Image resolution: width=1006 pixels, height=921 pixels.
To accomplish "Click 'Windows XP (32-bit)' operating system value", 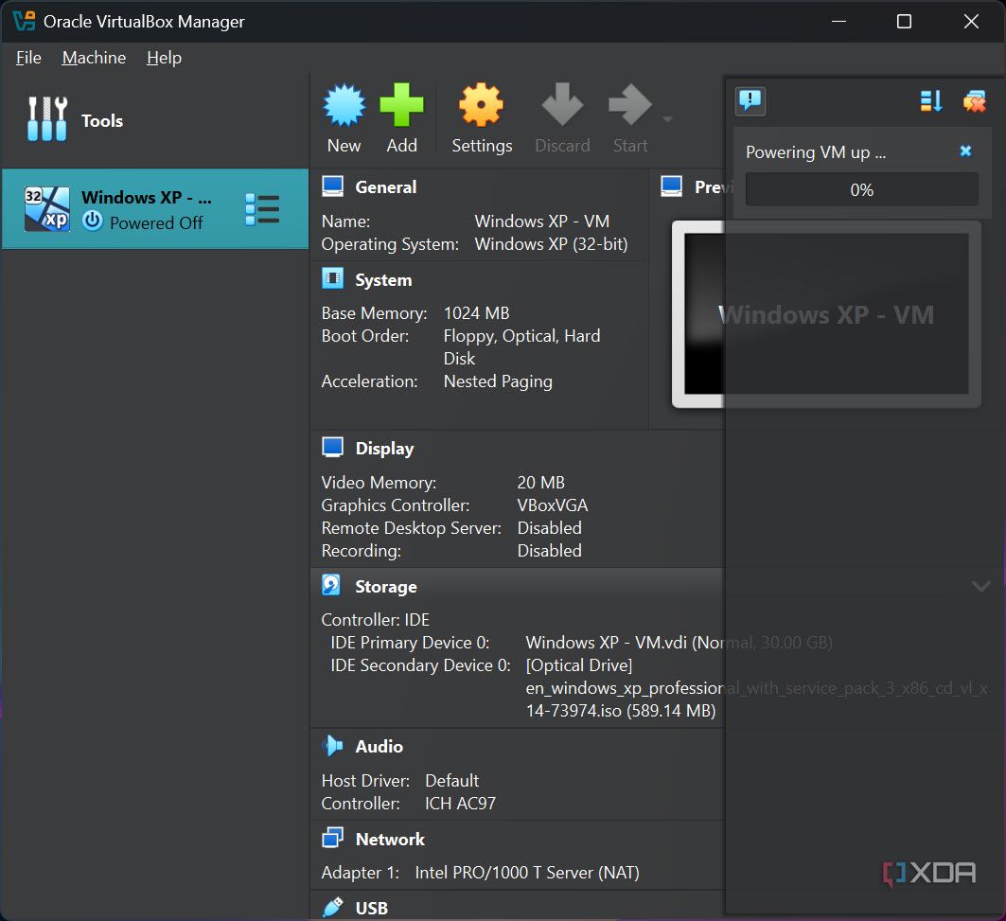I will tap(551, 244).
